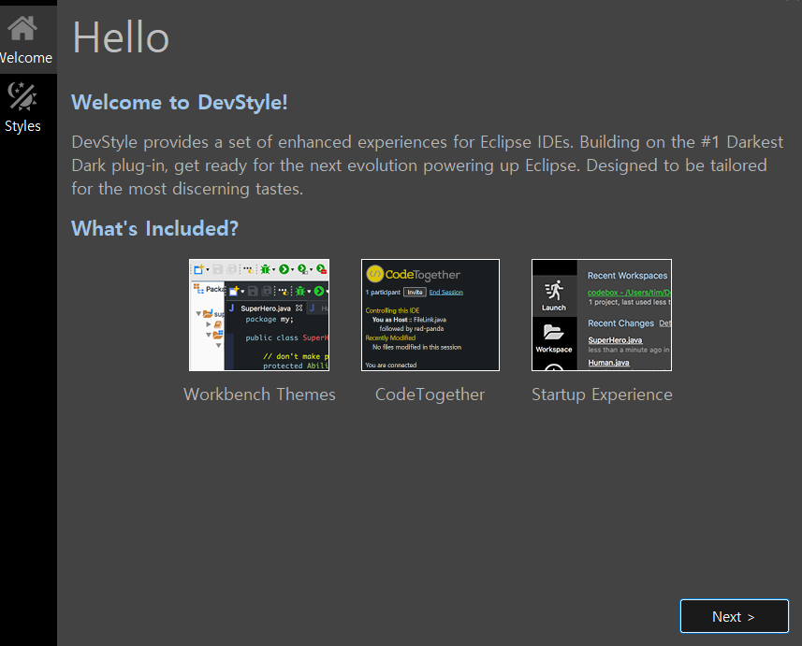The width and height of the screenshot is (802, 646).
Task: Click the Welcome to DevStyle! heading
Action: (x=180, y=102)
